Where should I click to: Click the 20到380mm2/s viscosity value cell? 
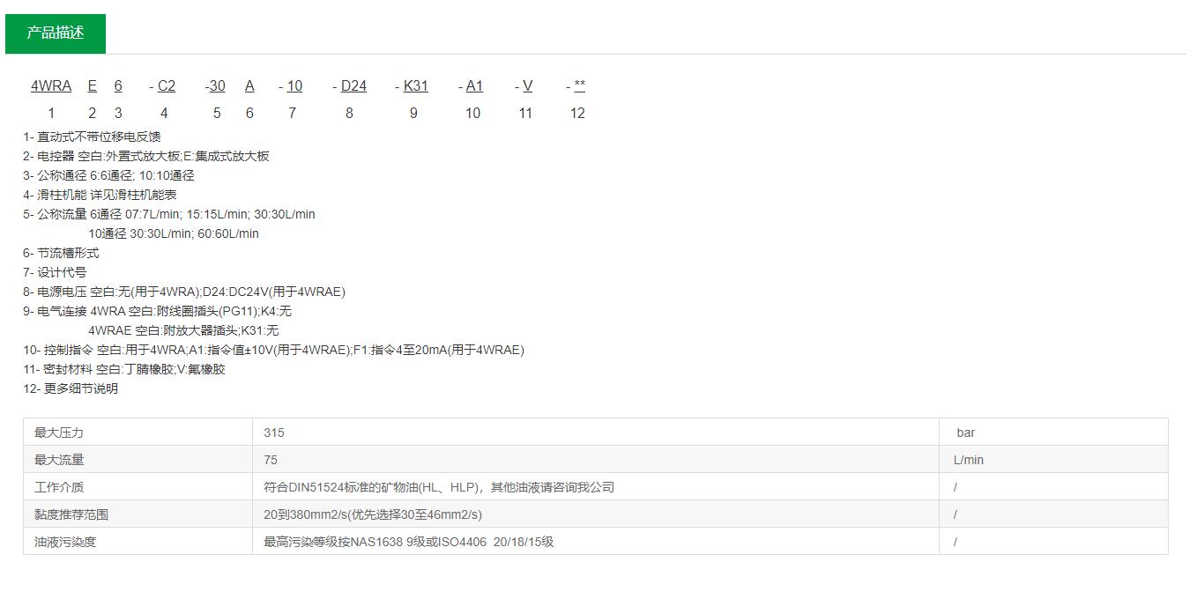pos(596,514)
